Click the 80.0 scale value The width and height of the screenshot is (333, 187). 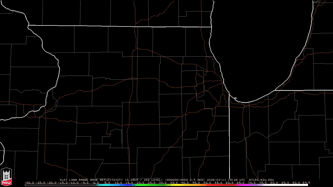tap(274, 183)
